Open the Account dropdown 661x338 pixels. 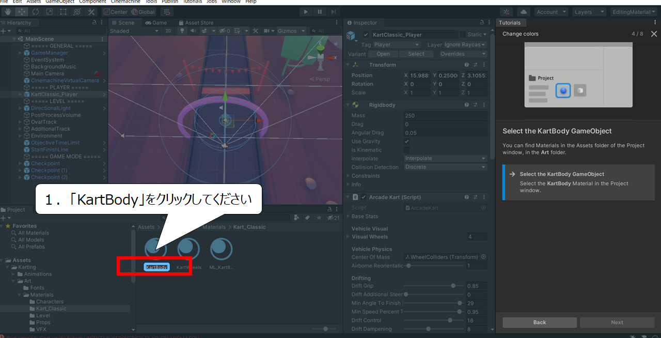click(550, 12)
